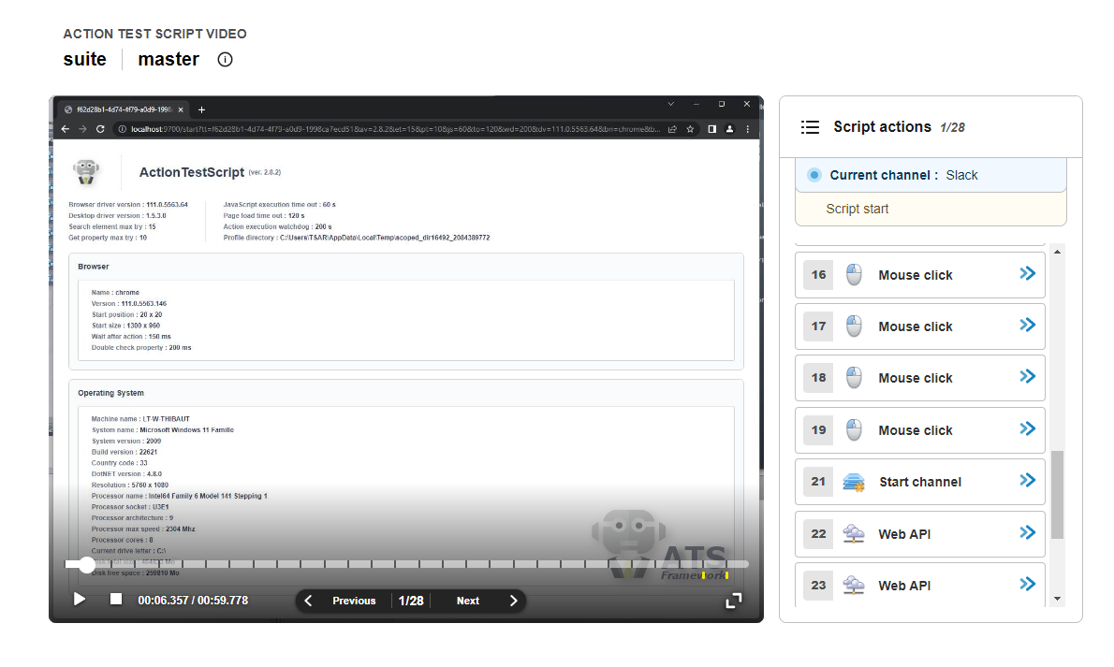
Task: Click the Mouse click label on action 18
Action: 916,379
